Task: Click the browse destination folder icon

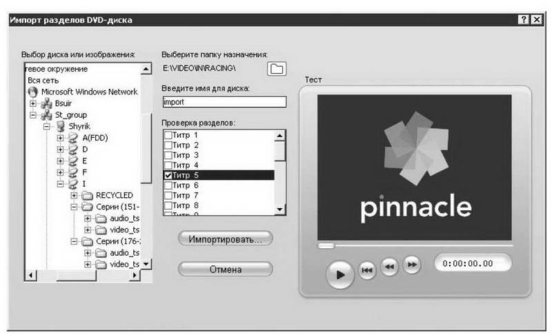Action: [277, 68]
